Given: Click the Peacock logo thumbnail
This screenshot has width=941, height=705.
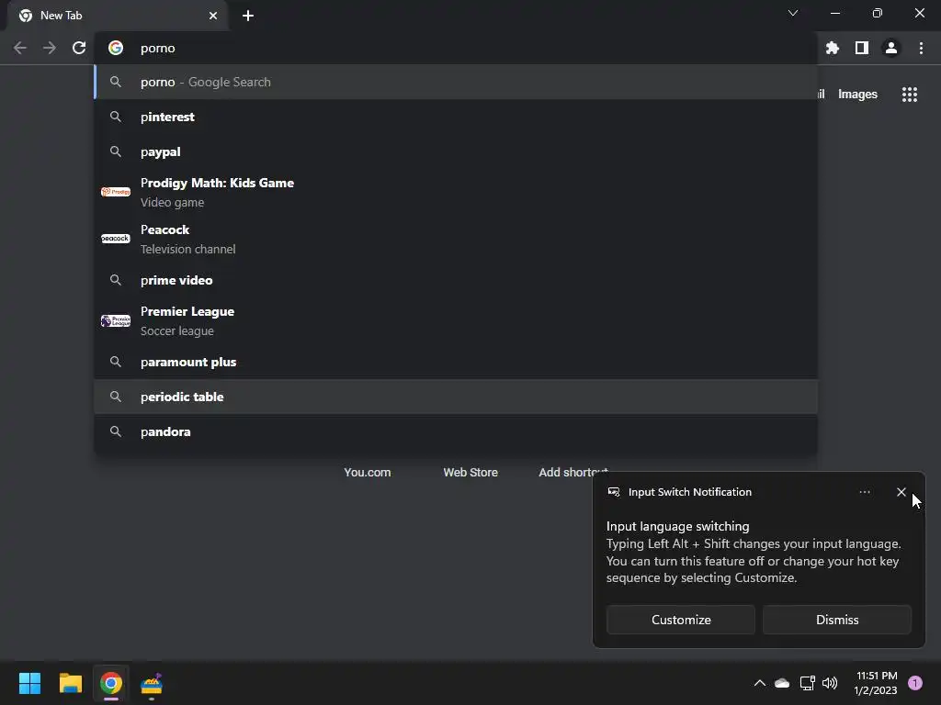Looking at the screenshot, I should pos(116,239).
